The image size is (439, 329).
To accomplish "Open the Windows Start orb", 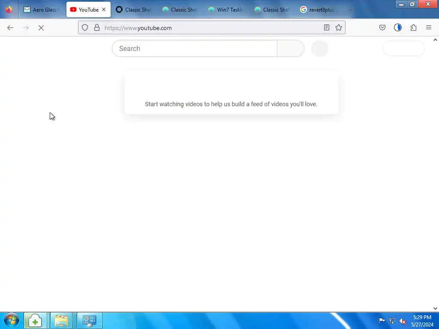I will [x=11, y=320].
